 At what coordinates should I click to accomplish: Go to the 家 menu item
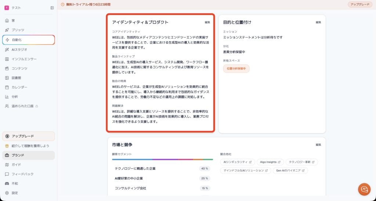pos(29,21)
